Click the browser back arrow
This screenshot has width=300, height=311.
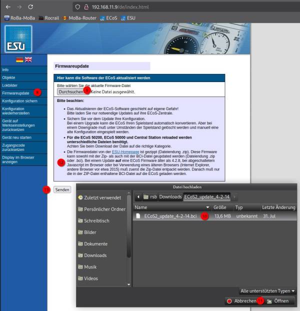pyautogui.click(x=8, y=7)
